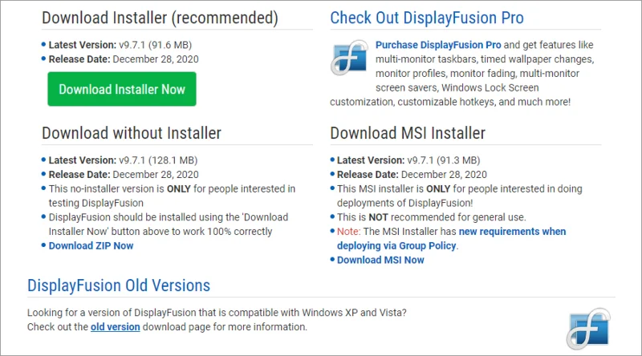Click the DisplayFusion Old Versions heading
Viewport: 642px width, 356px height.
click(118, 285)
